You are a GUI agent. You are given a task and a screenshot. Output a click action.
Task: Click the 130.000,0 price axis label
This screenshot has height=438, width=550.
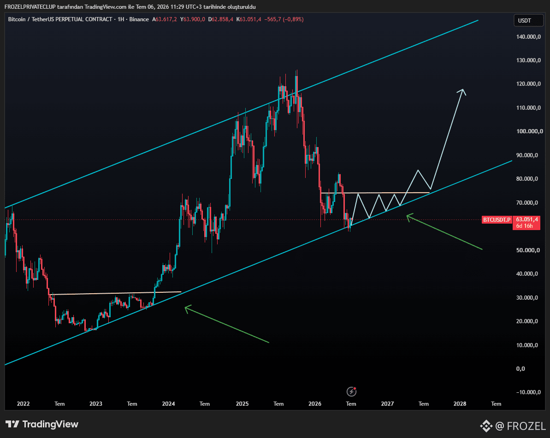coord(529,60)
